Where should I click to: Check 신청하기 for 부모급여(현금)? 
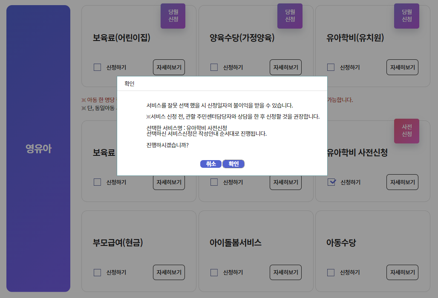pyautogui.click(x=97, y=272)
